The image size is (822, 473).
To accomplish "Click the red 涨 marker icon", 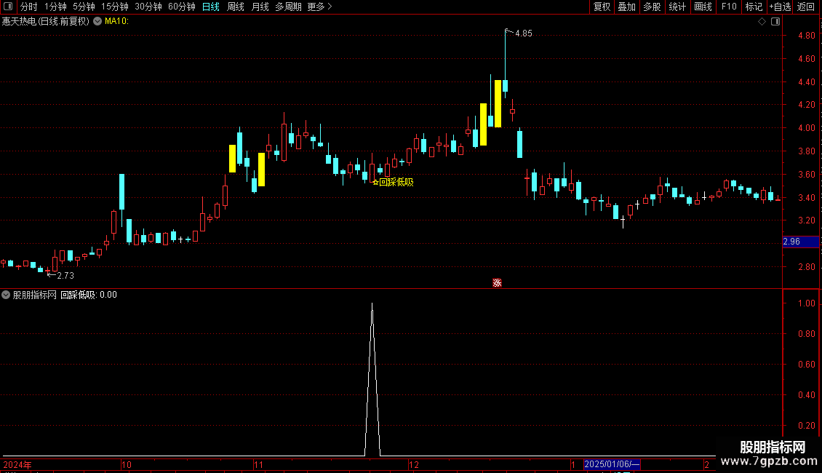I will click(x=497, y=282).
